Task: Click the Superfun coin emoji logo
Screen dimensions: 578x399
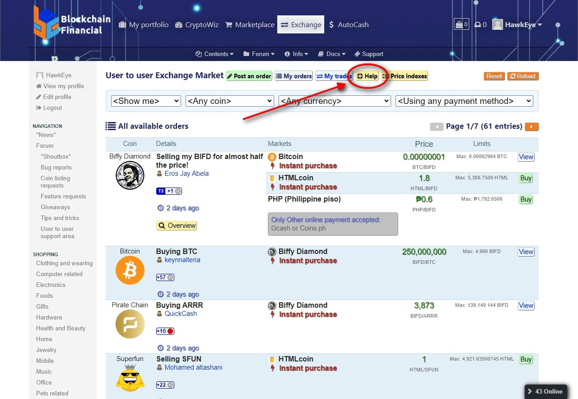Action: point(130,378)
